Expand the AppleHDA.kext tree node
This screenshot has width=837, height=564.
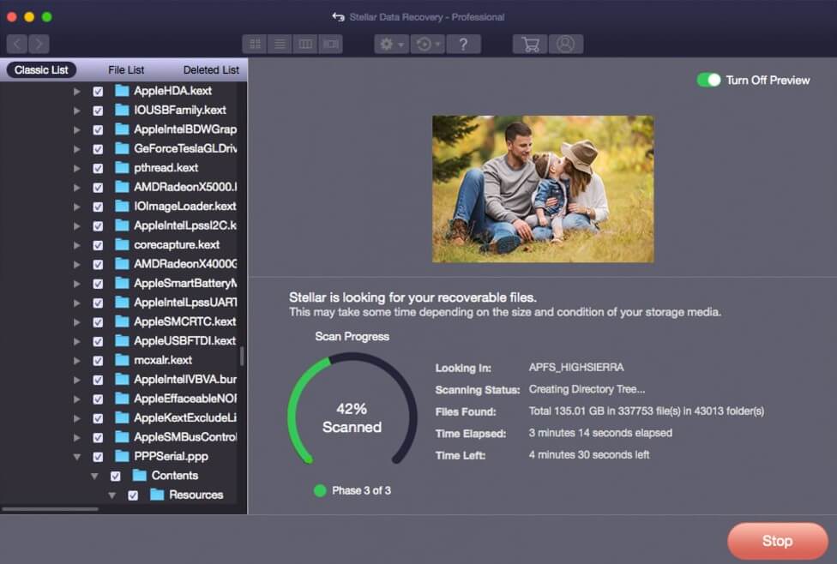[77, 91]
